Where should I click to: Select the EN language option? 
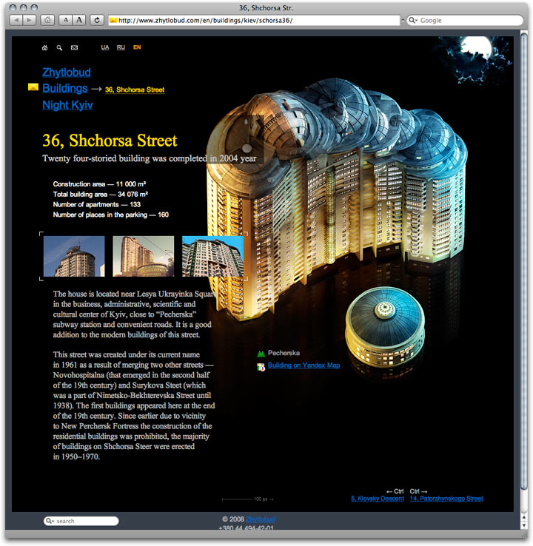[x=137, y=47]
